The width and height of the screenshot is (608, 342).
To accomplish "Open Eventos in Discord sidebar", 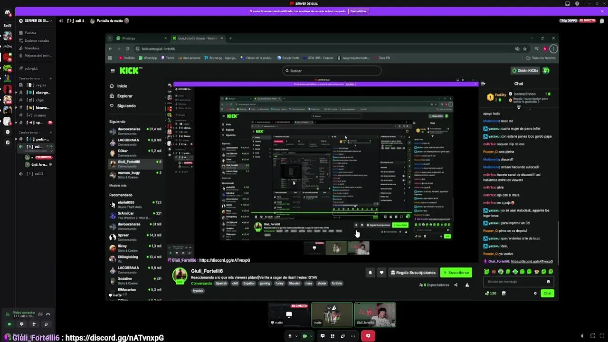I will tap(30, 33).
